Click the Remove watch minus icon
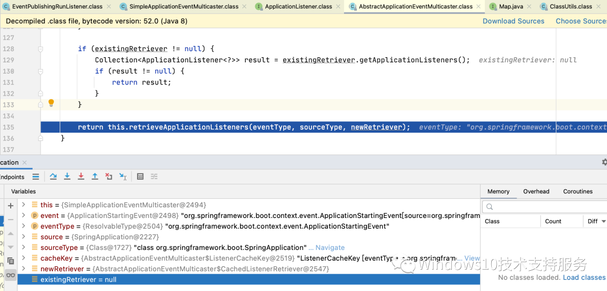607x291 pixels. (x=11, y=220)
